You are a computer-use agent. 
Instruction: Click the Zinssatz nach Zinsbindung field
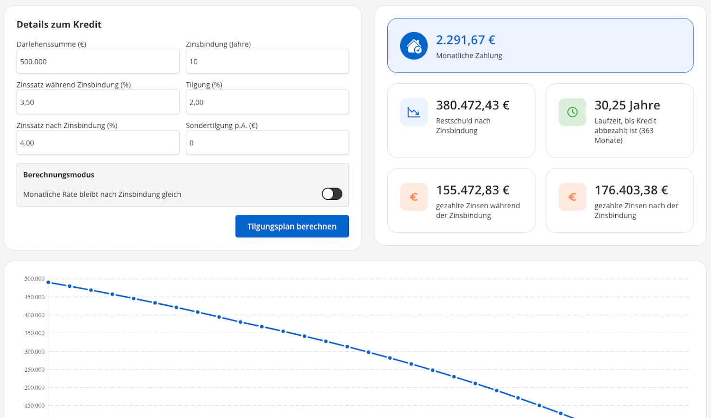point(98,143)
